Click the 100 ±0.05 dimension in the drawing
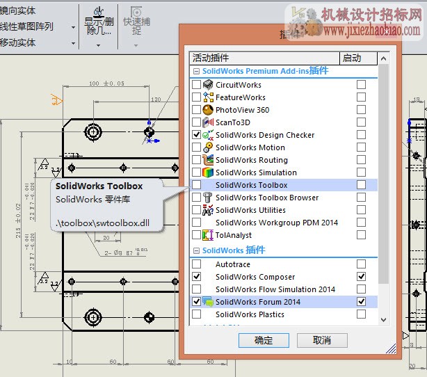 107,83
